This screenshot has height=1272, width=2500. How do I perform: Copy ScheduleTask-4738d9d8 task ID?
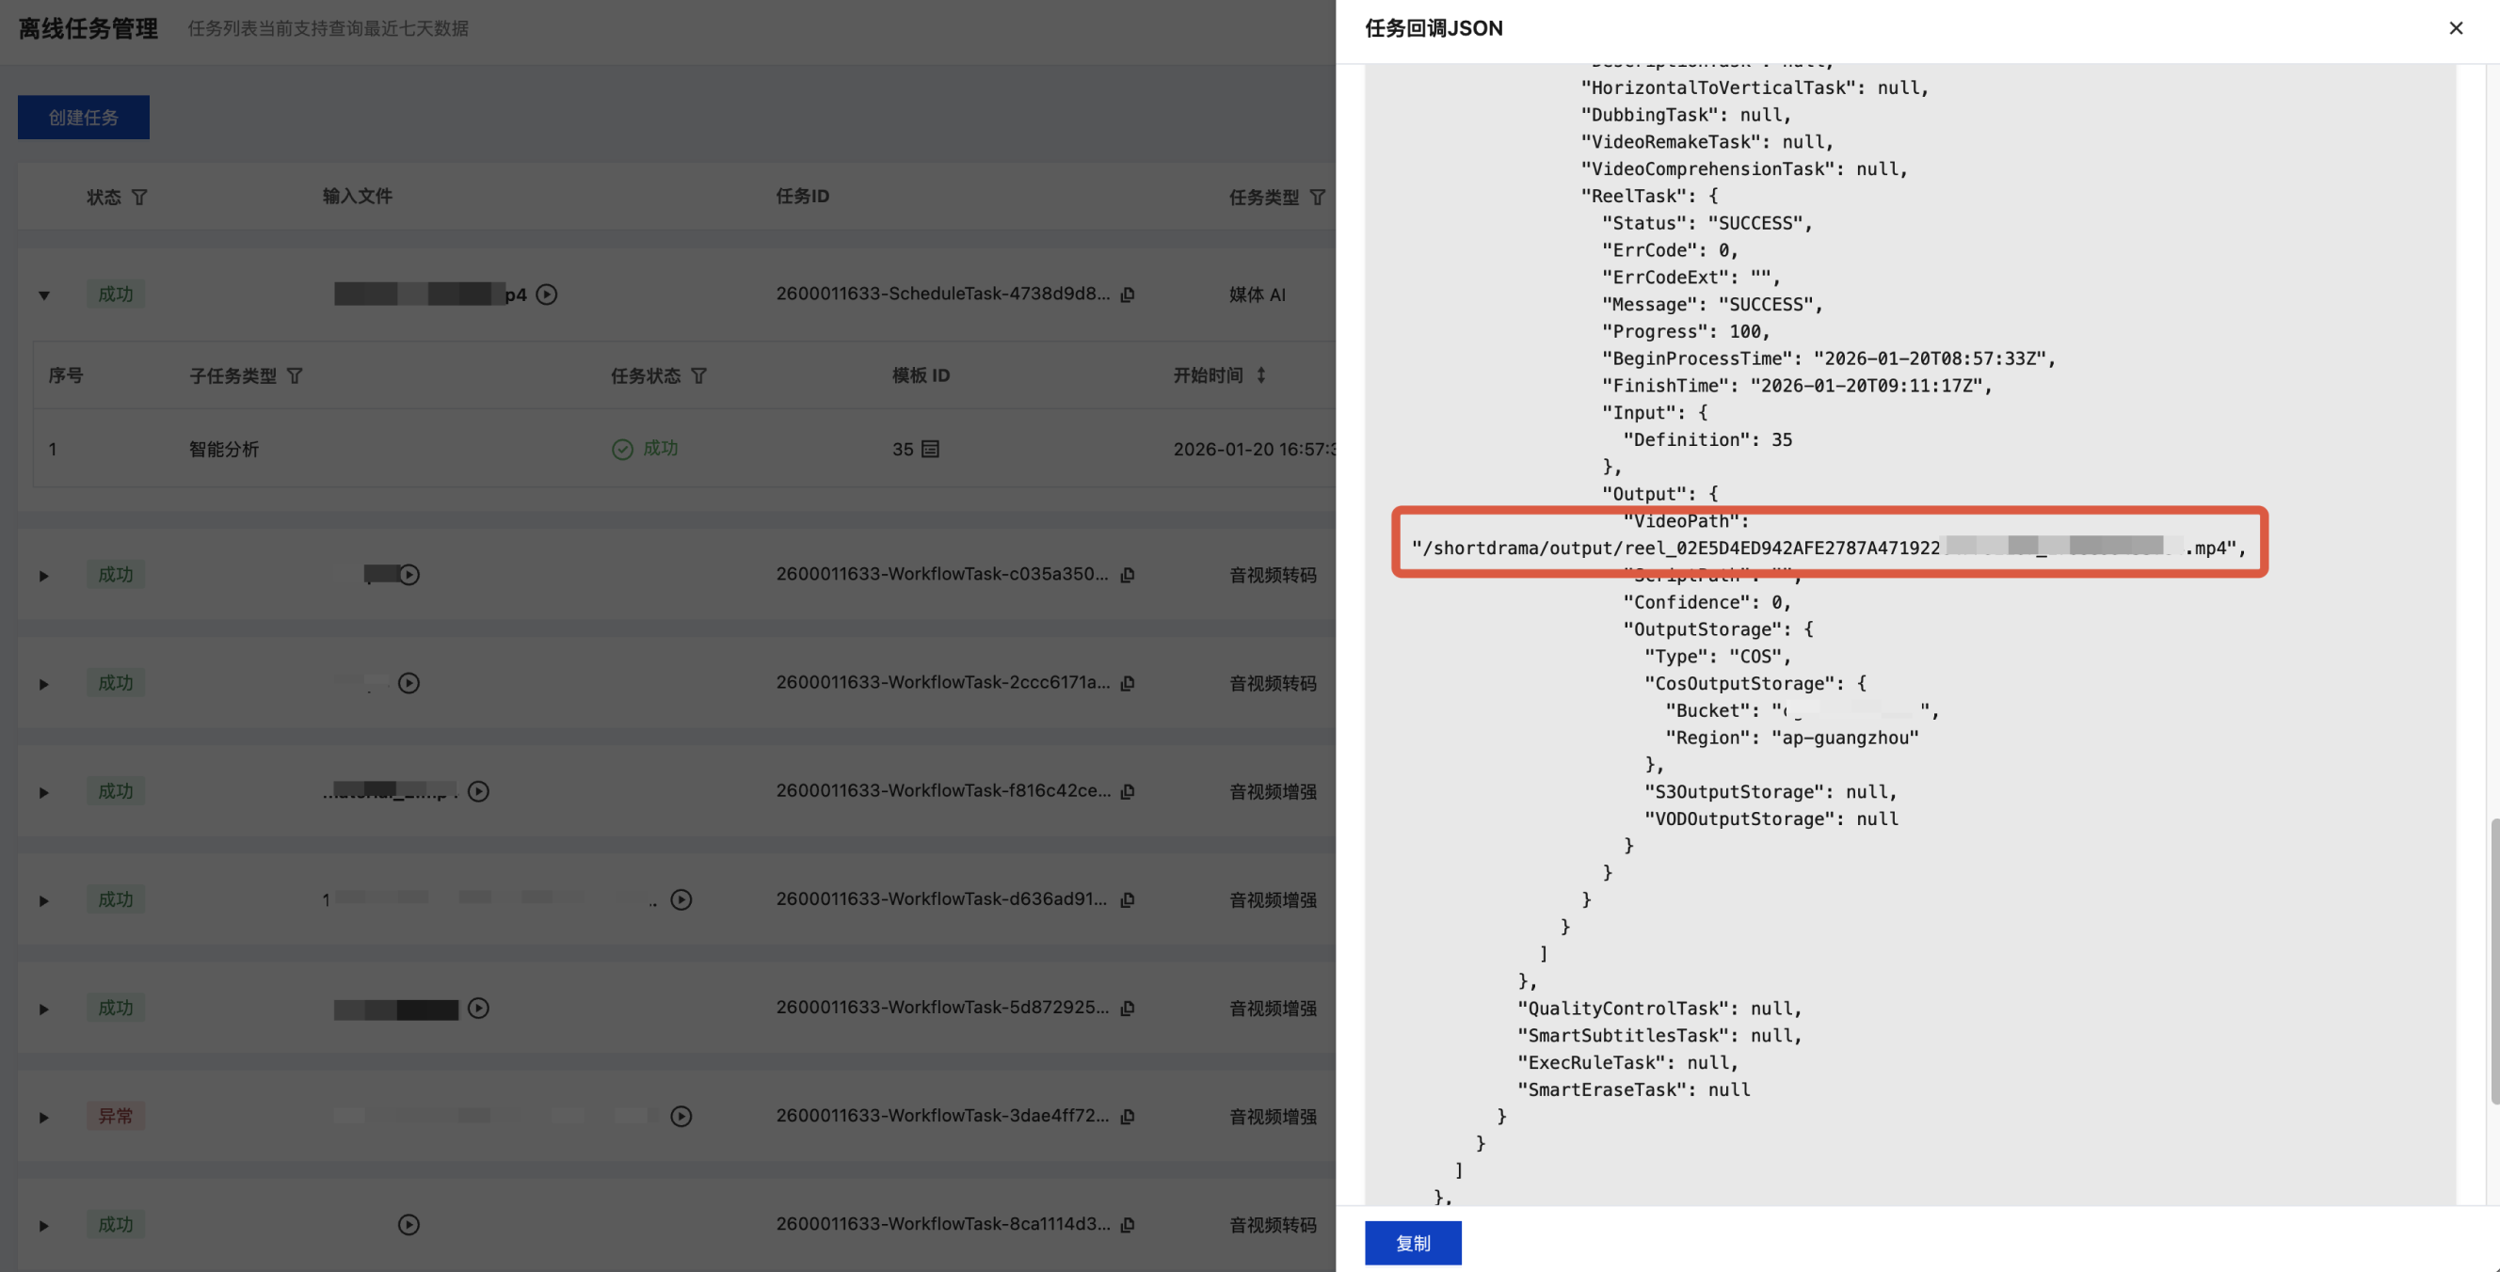(1128, 294)
